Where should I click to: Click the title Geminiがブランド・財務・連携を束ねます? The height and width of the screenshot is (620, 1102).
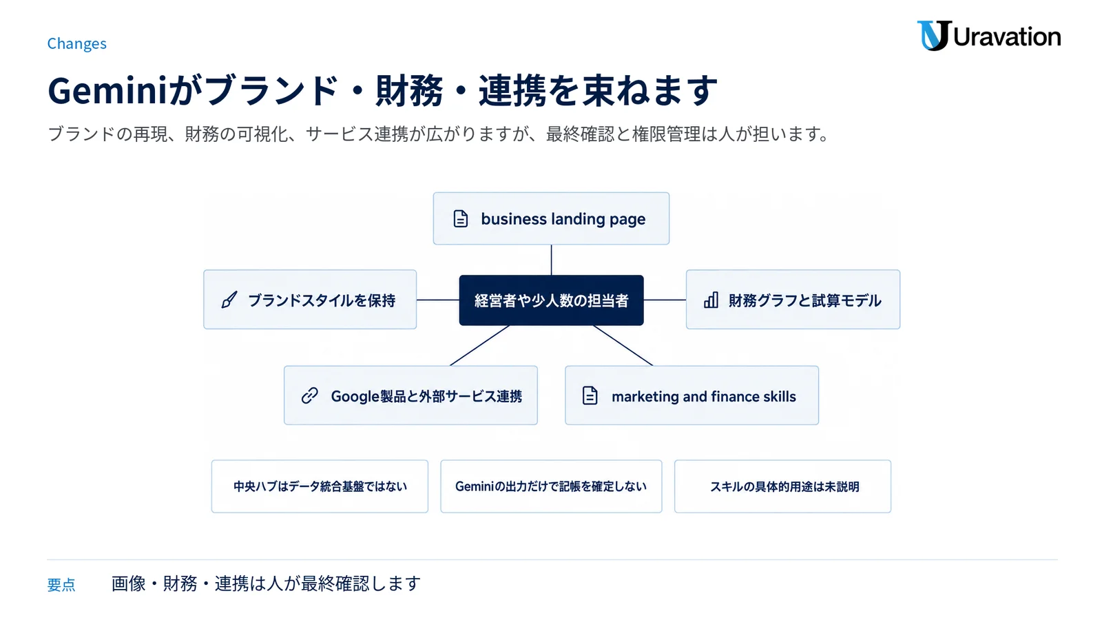pyautogui.click(x=383, y=91)
